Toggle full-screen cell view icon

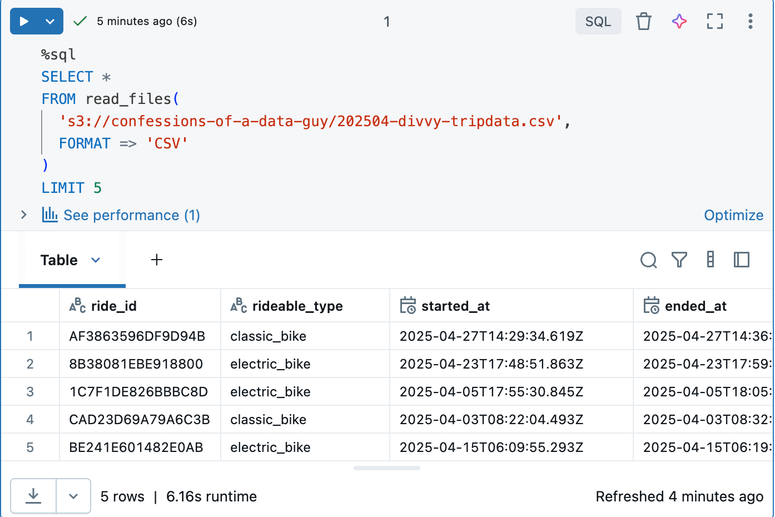pos(715,21)
